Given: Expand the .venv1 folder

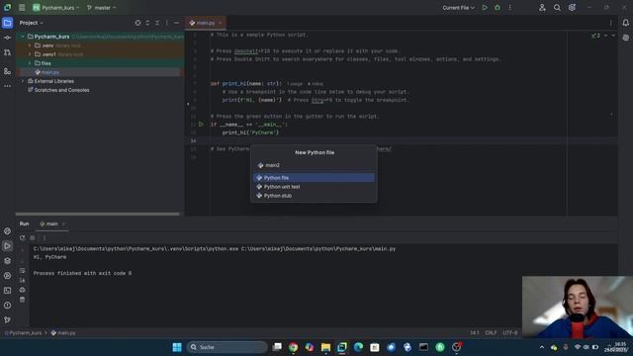Looking at the screenshot, I should (30, 54).
